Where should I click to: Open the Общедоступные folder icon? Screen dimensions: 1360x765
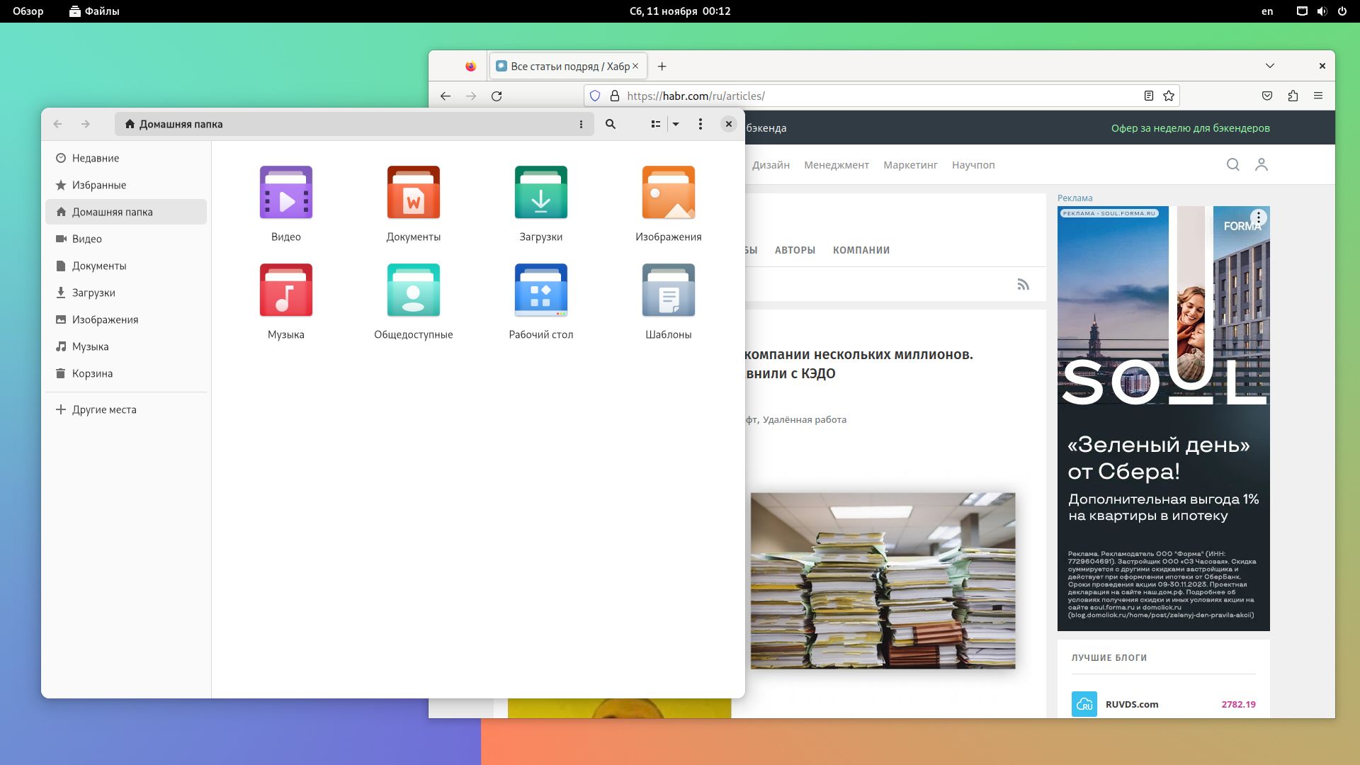414,290
